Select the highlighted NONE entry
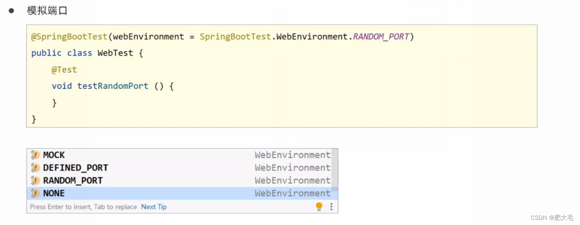This screenshot has height=225, width=580. point(182,193)
